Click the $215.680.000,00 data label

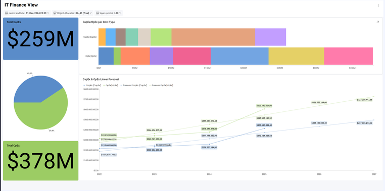click(109, 145)
